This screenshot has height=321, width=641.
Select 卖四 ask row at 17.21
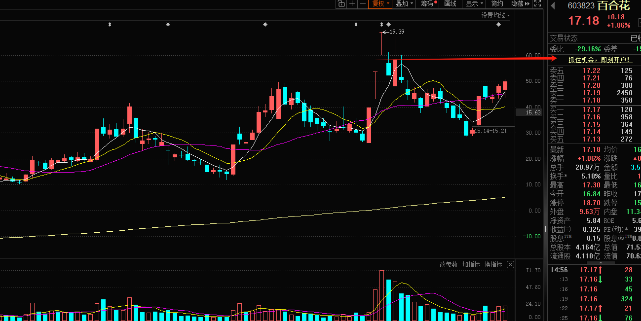[595, 78]
